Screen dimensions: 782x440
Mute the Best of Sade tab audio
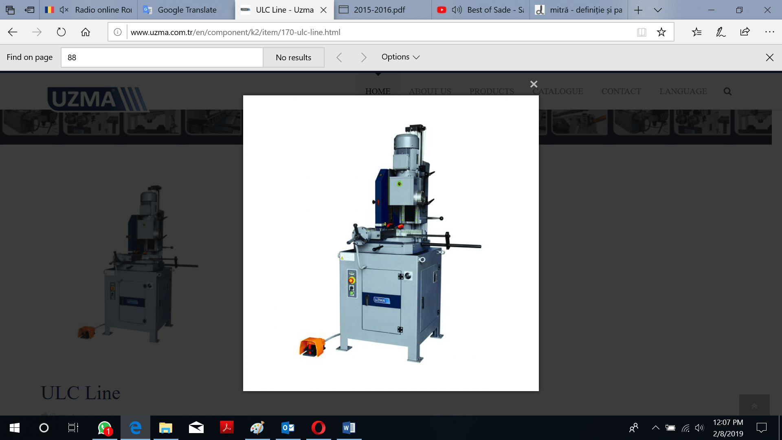457,10
